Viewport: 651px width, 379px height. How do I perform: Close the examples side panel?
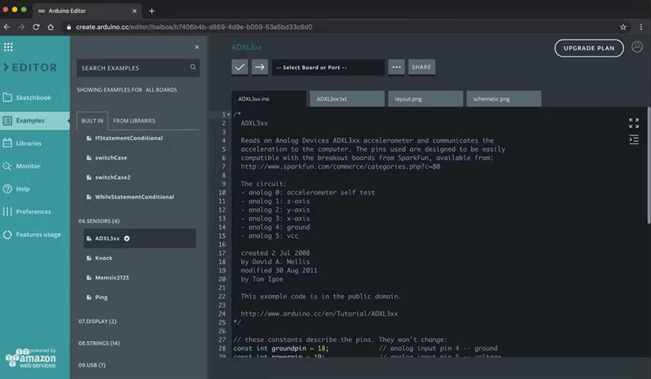click(197, 47)
